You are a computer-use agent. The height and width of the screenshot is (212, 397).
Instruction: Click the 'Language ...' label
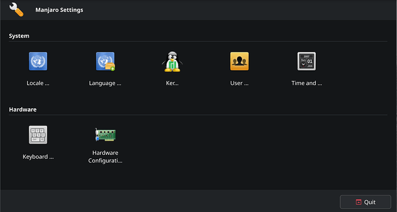(105, 83)
